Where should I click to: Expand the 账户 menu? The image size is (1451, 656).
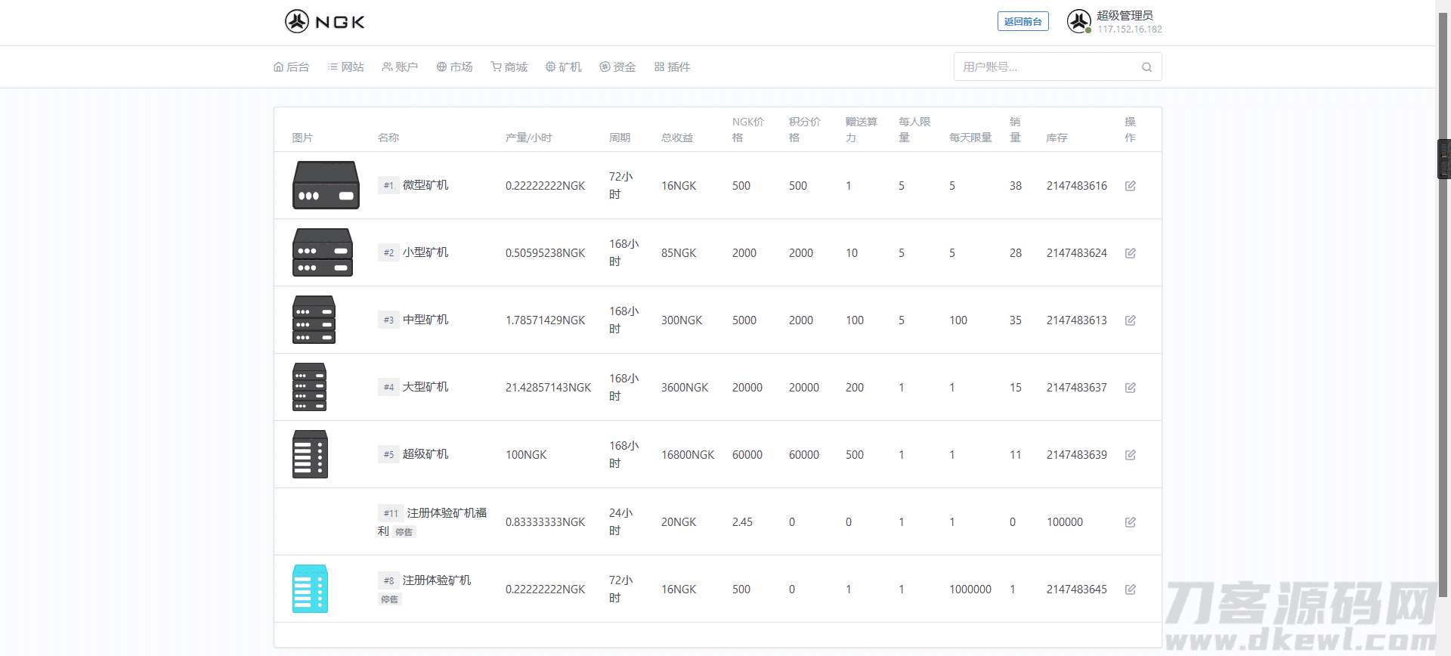pyautogui.click(x=400, y=67)
